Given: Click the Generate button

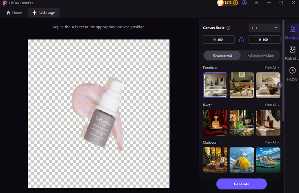Looking at the screenshot, I should (x=242, y=184).
